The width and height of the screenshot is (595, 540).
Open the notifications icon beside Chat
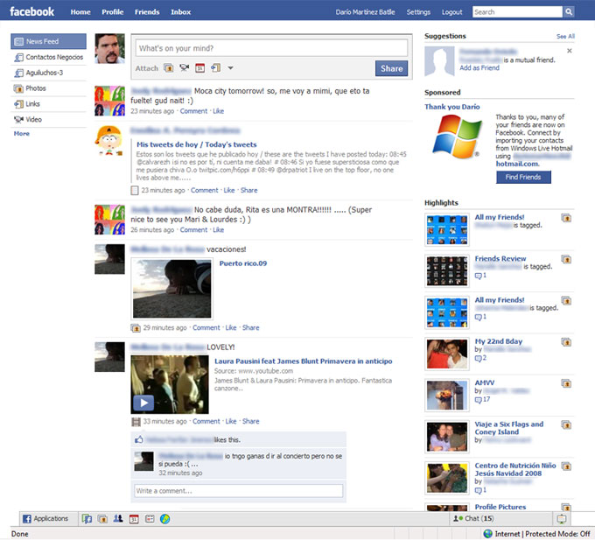561,518
